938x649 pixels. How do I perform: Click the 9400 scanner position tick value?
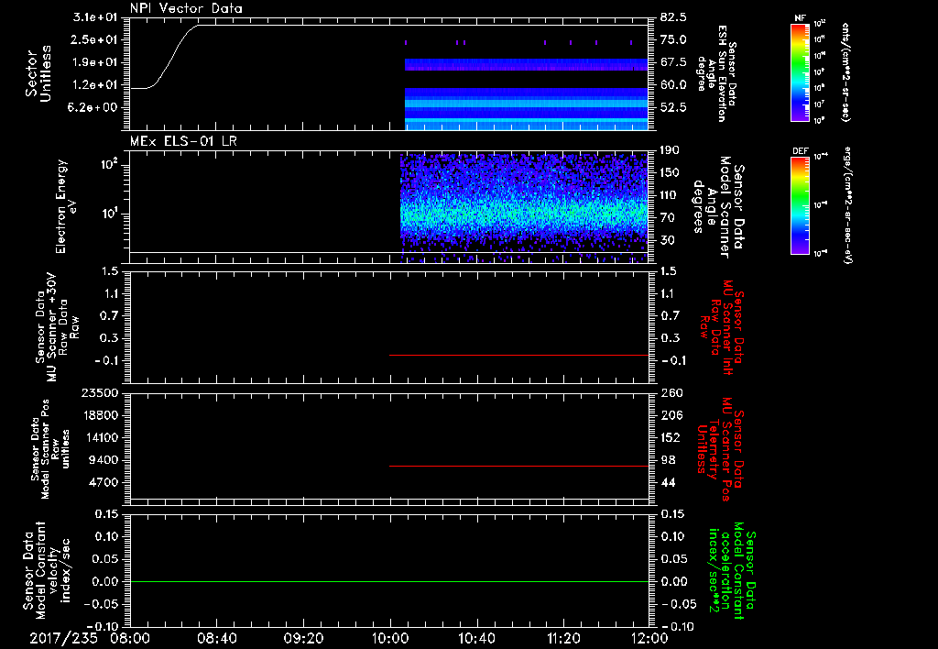tap(104, 460)
